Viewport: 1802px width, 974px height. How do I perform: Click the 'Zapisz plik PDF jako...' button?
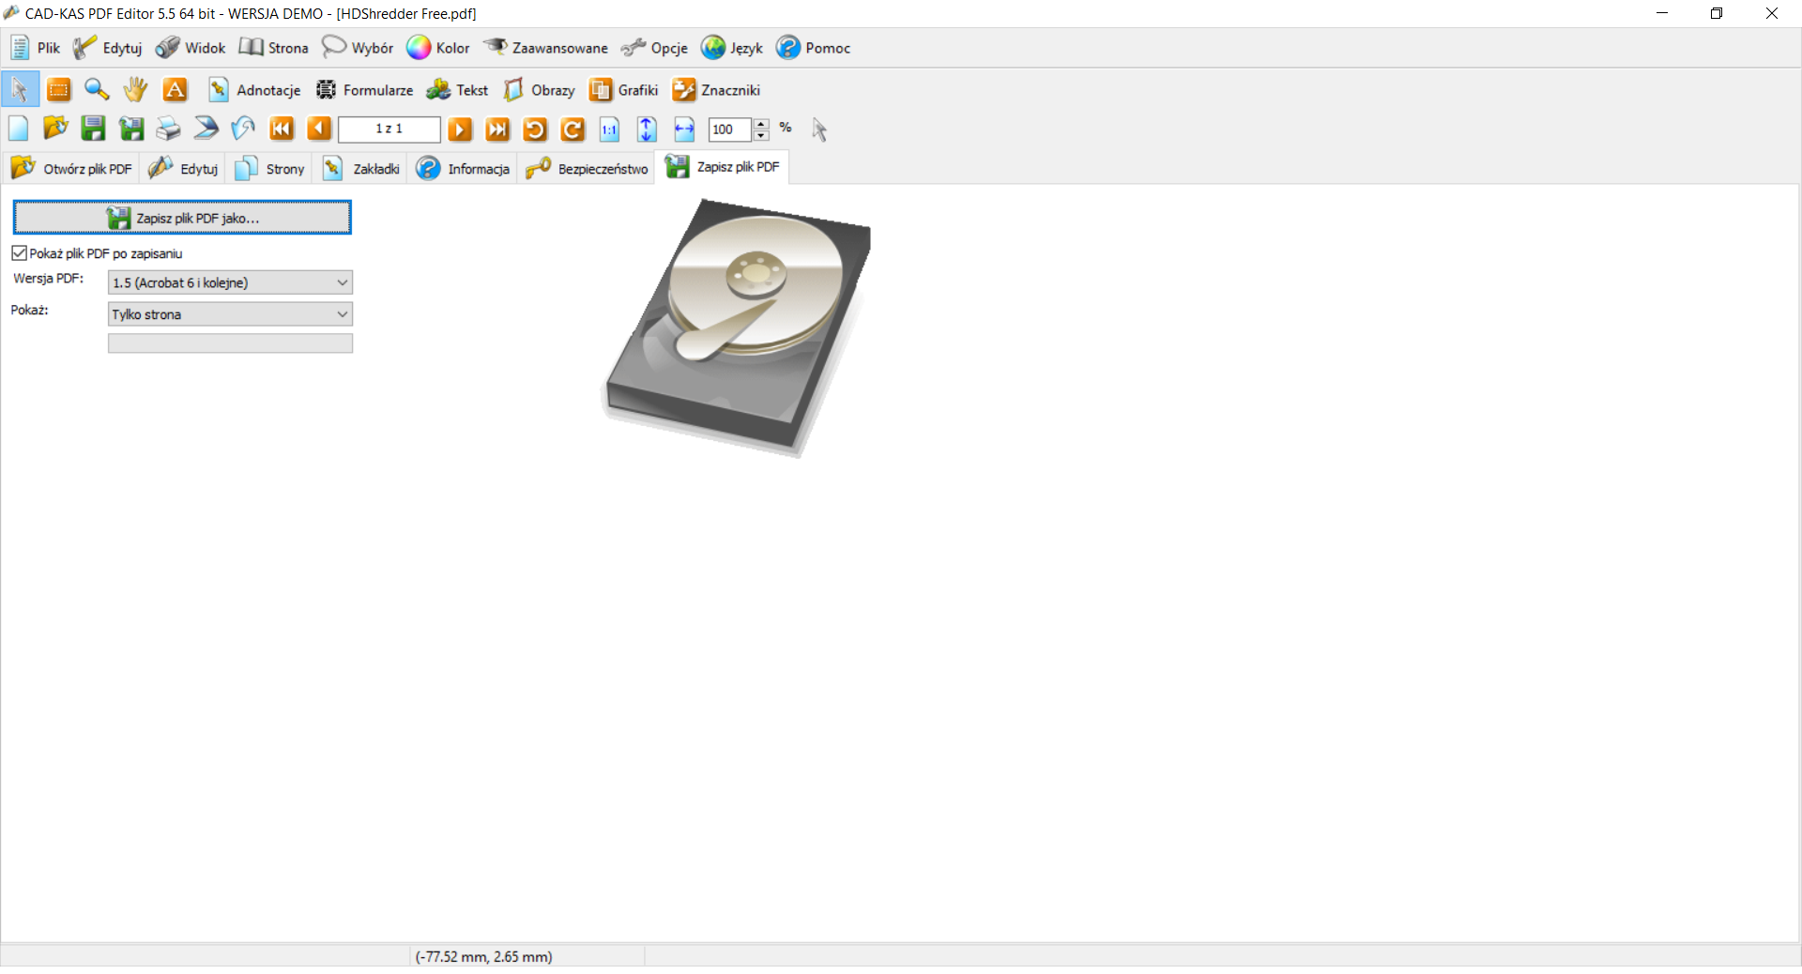182,218
